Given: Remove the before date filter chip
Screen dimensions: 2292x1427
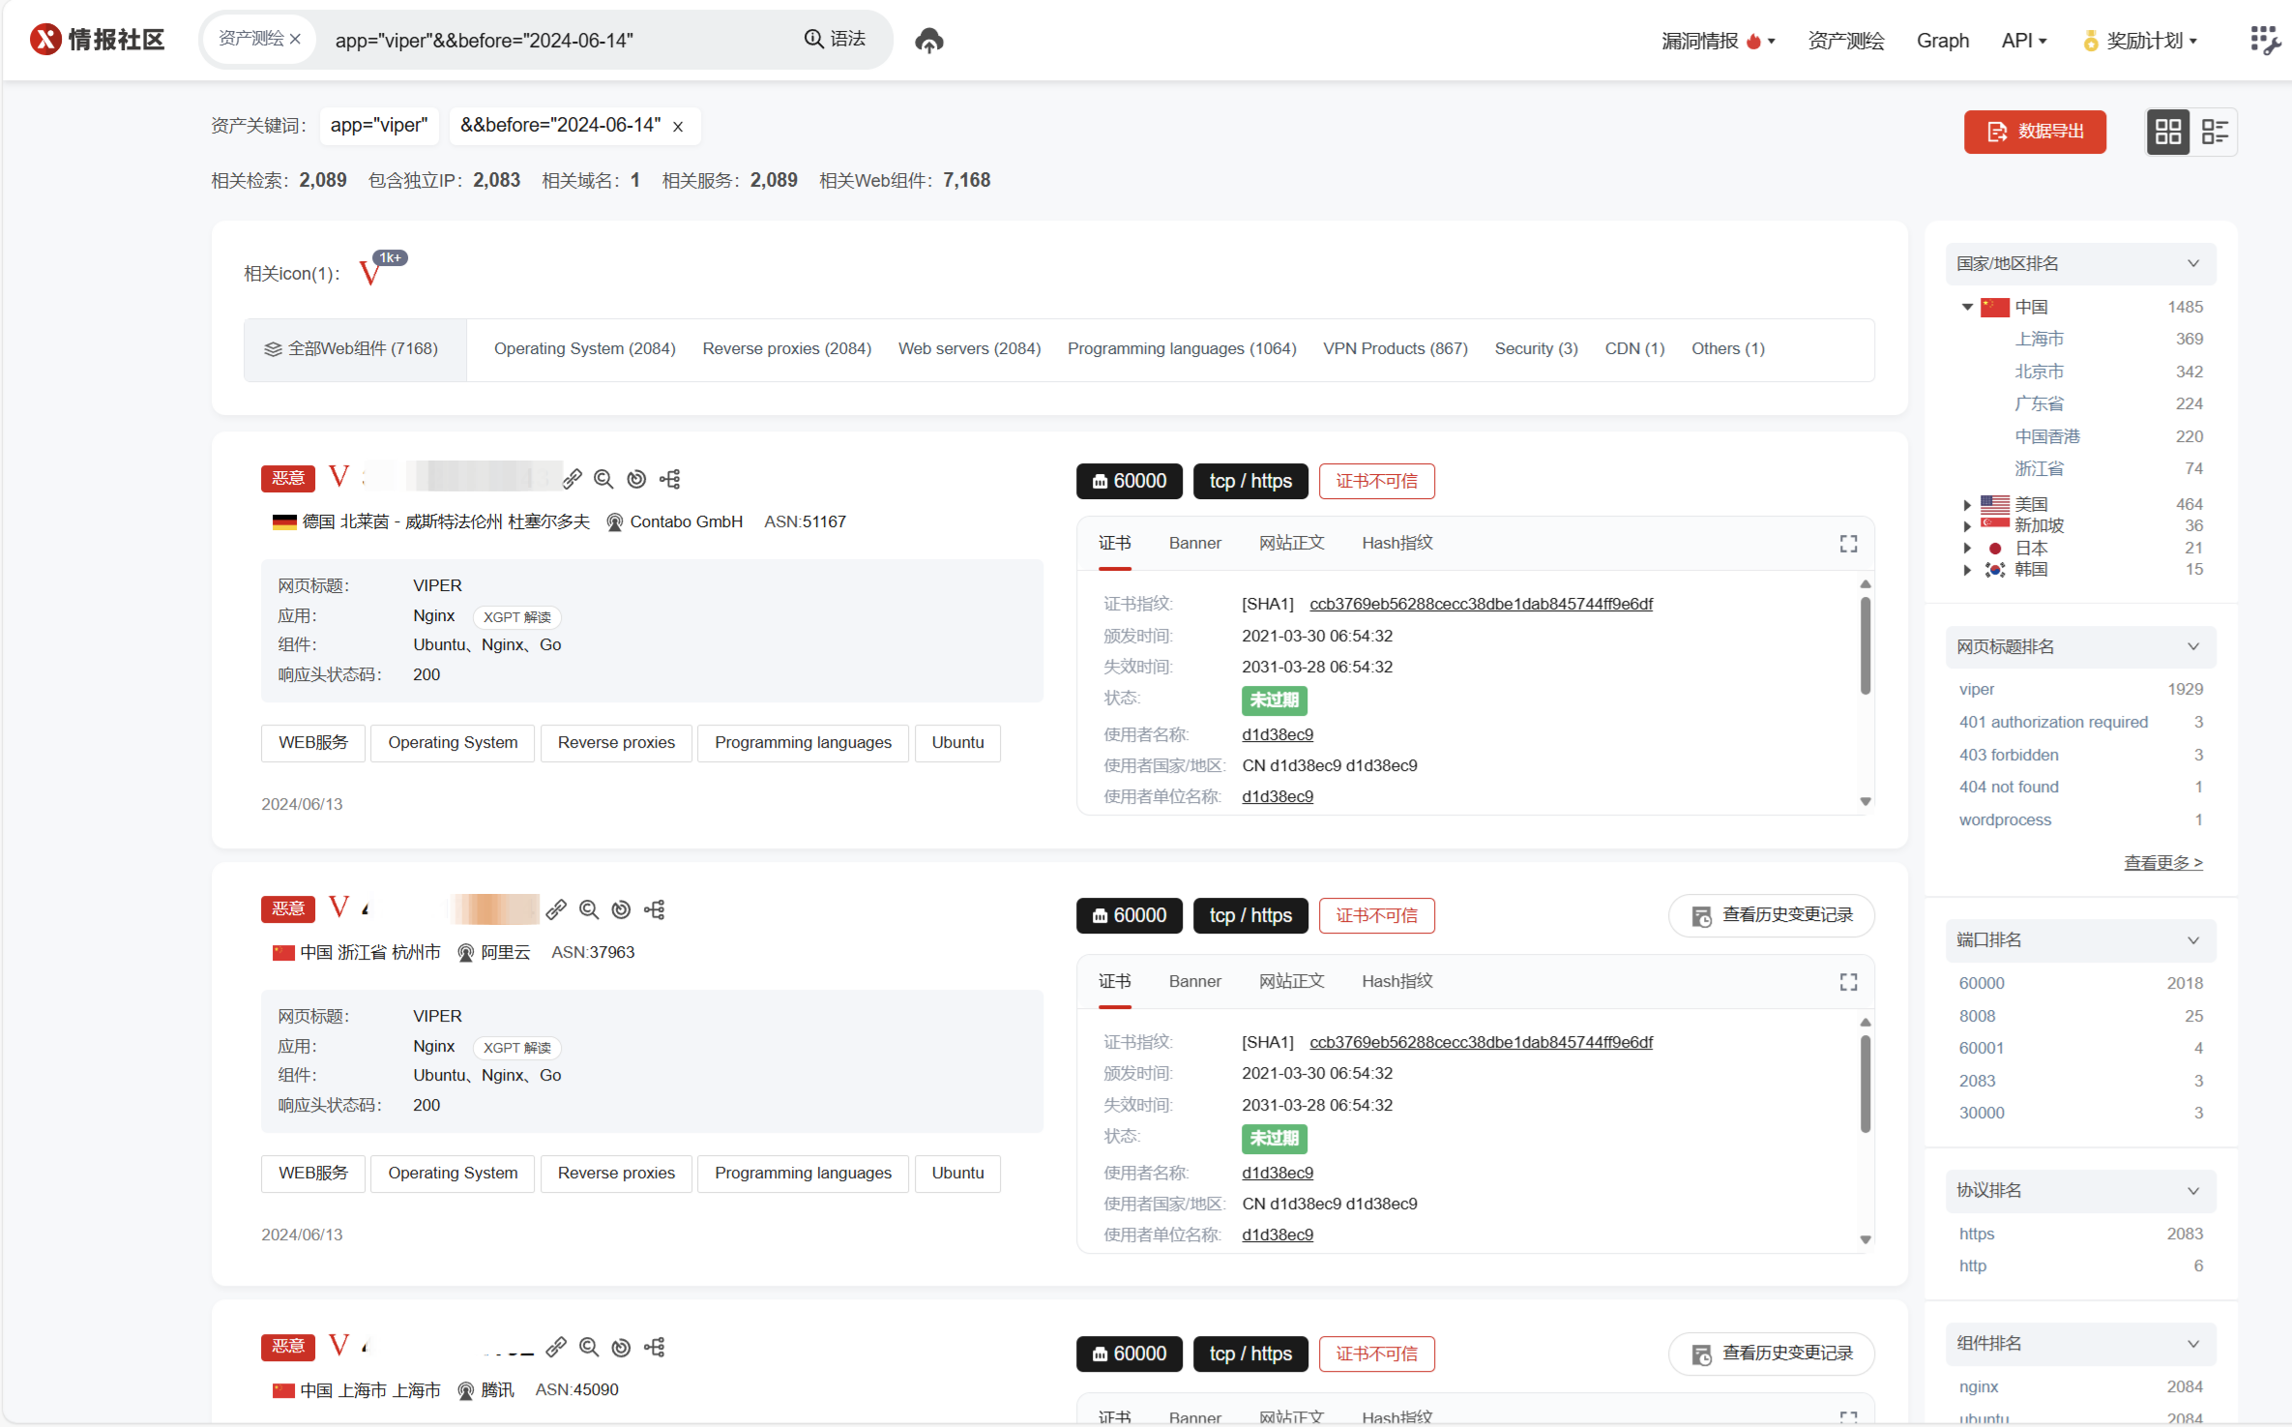Looking at the screenshot, I should click(x=678, y=127).
